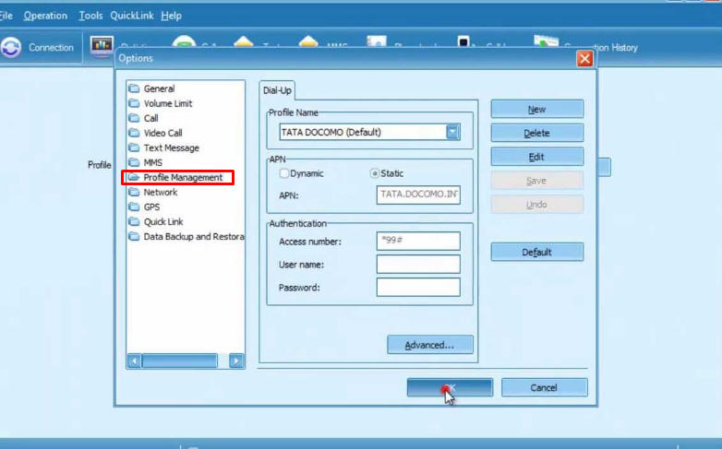This screenshot has width=722, height=449.
Task: Click the greyed Save button
Action: coord(537,181)
